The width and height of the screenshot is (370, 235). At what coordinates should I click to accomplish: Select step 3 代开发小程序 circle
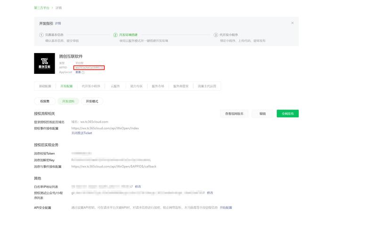[x=216, y=35]
